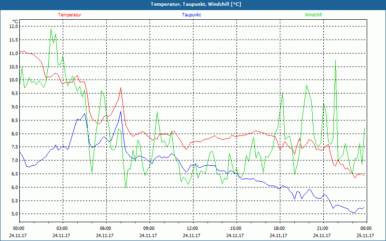
Task: Click the blue Taupunkt peak just after 07:00
Action: pos(121,111)
